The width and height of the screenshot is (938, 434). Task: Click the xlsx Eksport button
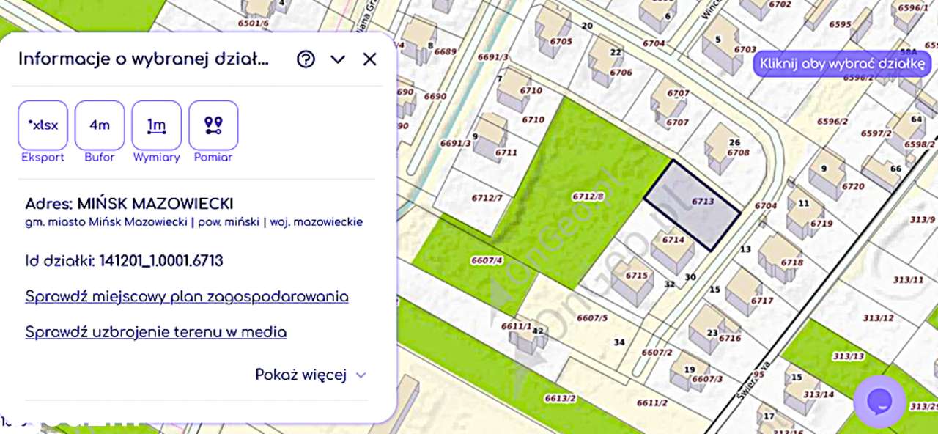[43, 125]
